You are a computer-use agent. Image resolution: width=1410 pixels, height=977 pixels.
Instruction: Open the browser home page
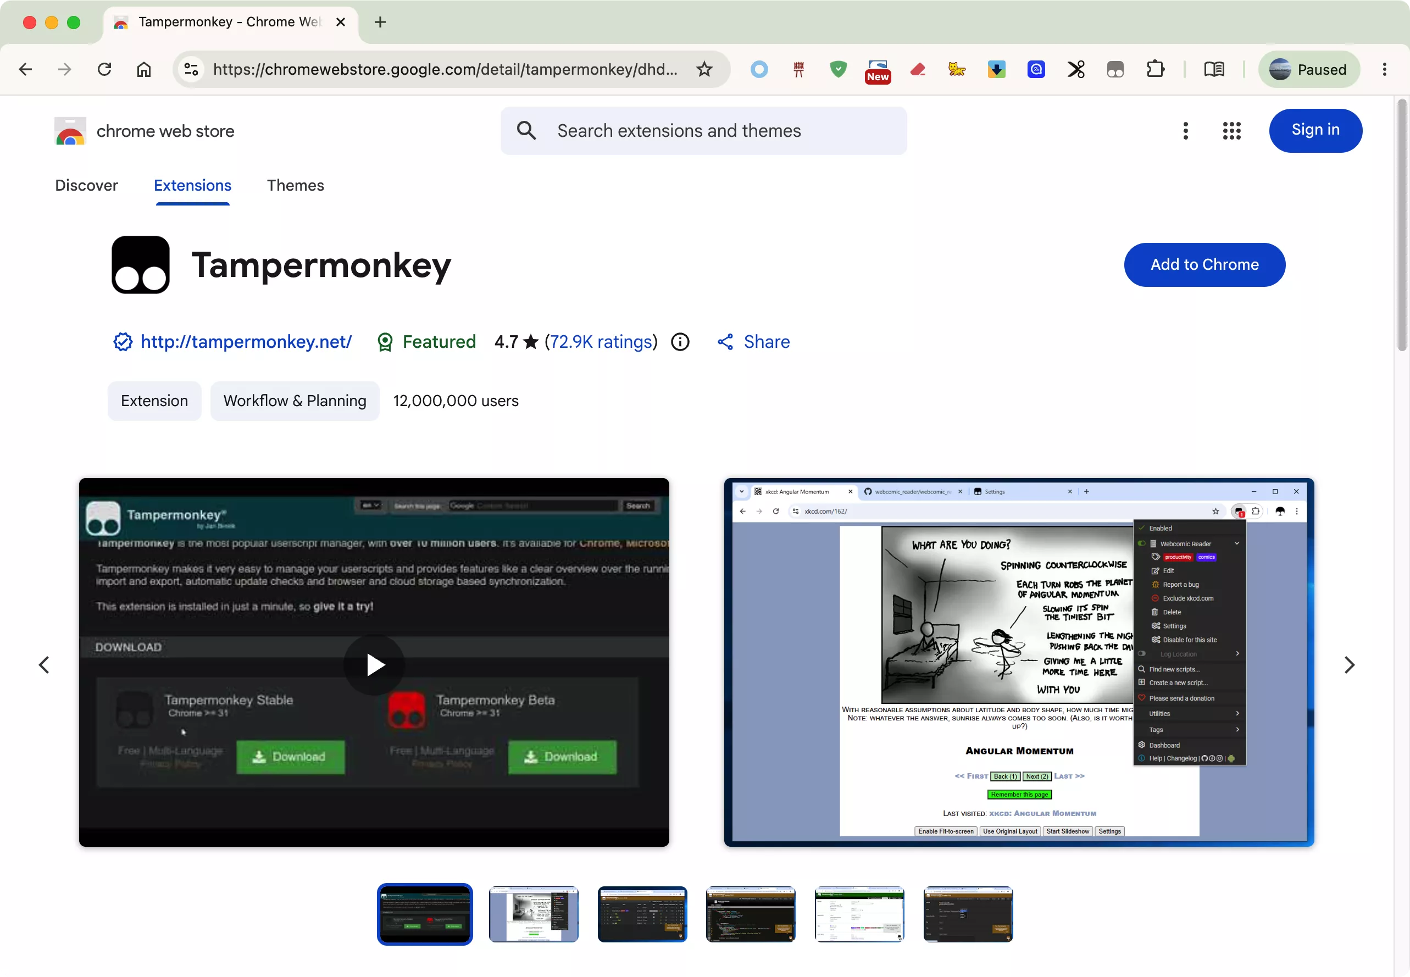(x=144, y=69)
